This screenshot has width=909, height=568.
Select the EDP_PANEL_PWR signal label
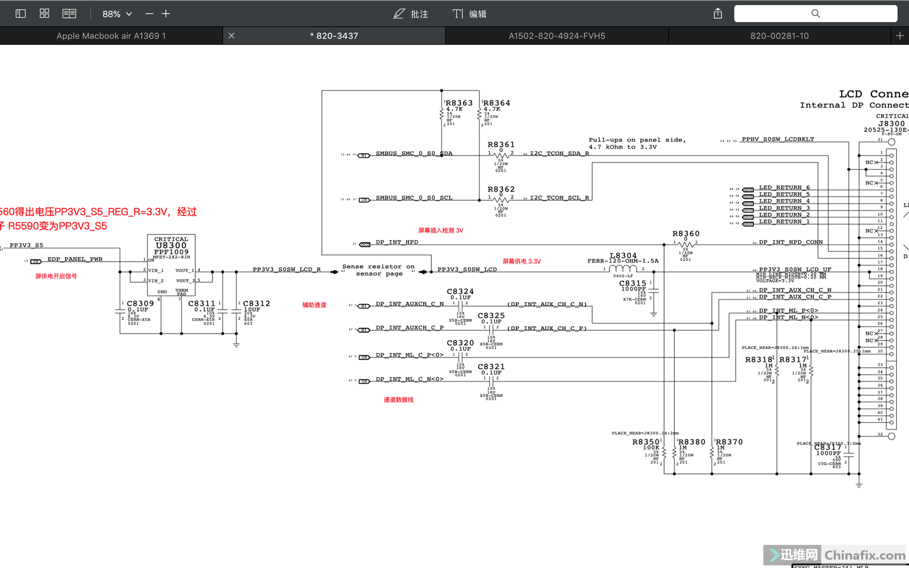click(75, 259)
